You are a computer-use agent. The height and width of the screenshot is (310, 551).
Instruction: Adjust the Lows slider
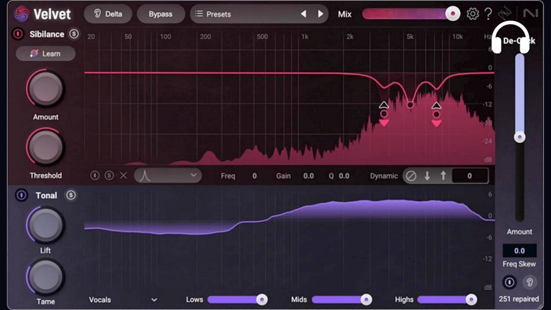pyautogui.click(x=237, y=300)
